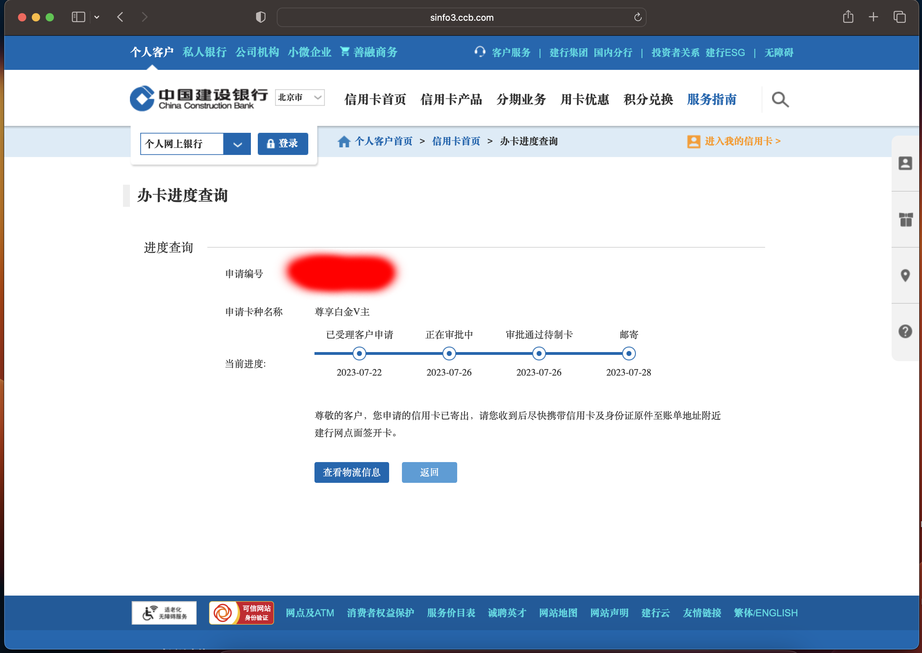Viewport: 922px width, 653px height.
Task: Open the user profile sidebar icon
Action: click(905, 163)
